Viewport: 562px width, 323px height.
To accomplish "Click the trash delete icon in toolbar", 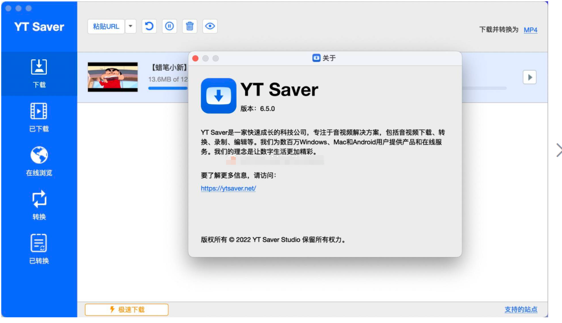I will (x=190, y=26).
